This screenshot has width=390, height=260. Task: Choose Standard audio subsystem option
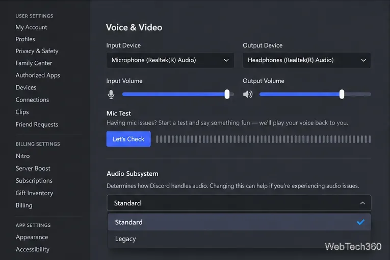point(239,222)
